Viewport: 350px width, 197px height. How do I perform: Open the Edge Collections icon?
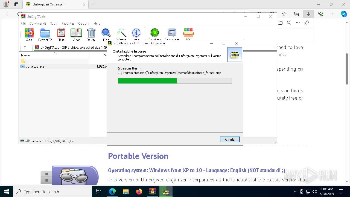pos(296,14)
